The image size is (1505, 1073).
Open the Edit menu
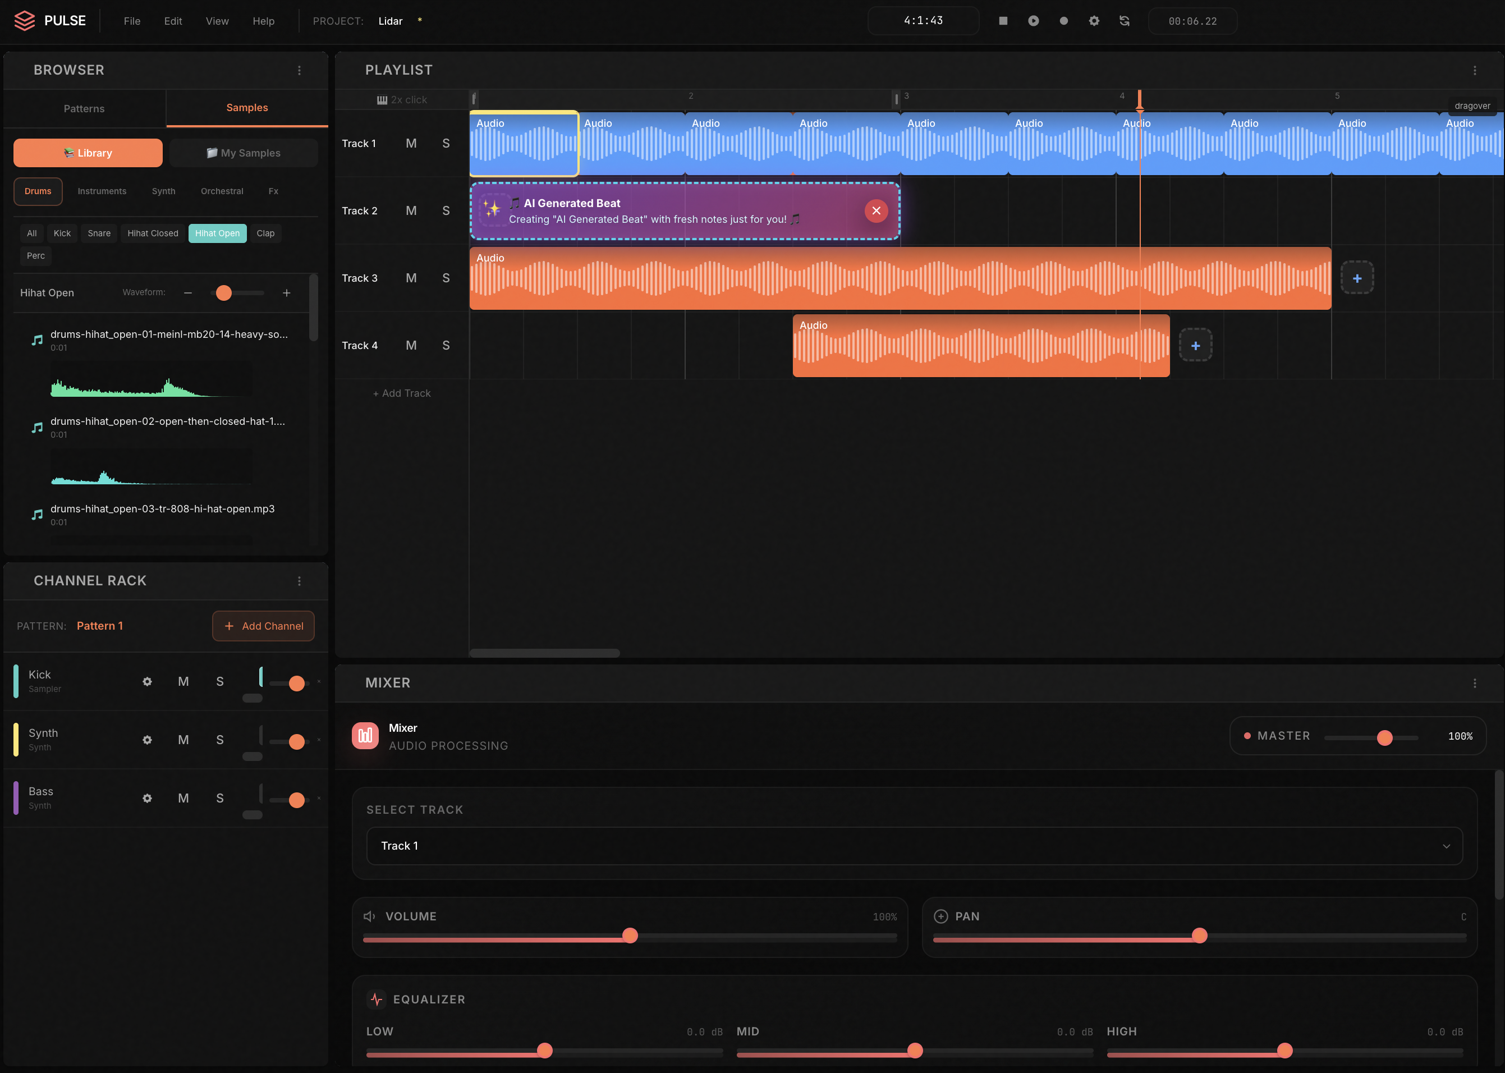click(172, 20)
